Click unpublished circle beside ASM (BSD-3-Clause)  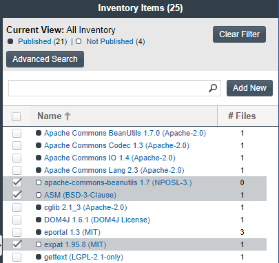(x=39, y=195)
